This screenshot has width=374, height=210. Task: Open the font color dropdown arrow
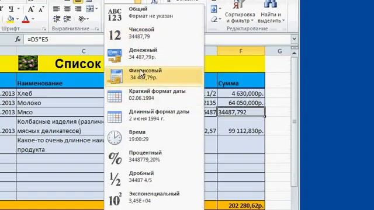(33, 19)
